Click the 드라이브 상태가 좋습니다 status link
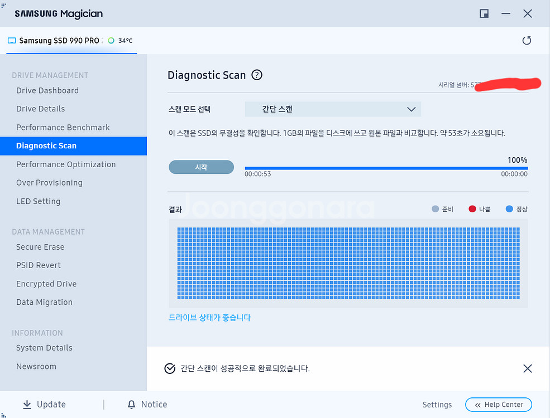Image resolution: width=550 pixels, height=418 pixels. click(209, 318)
